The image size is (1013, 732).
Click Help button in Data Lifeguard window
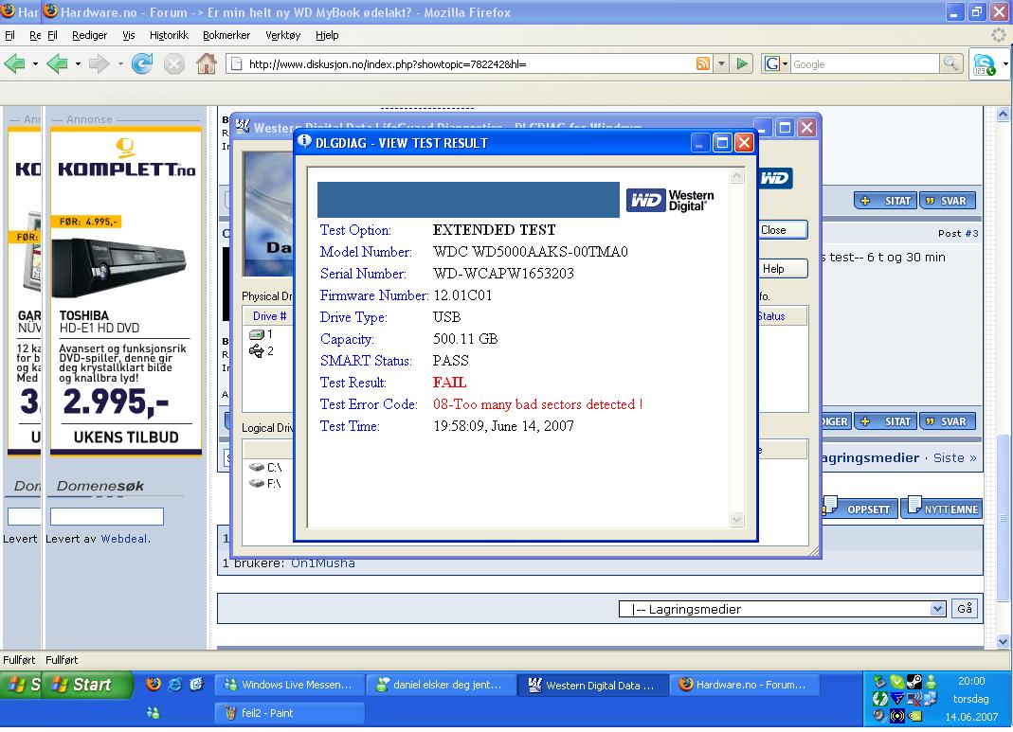pos(783,269)
